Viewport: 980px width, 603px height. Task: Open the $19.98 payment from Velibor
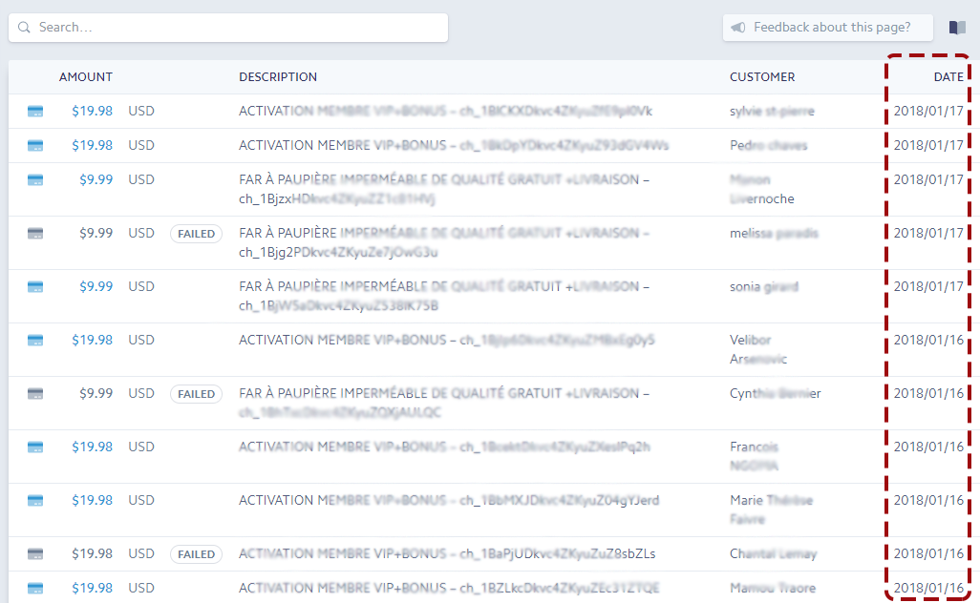92,341
